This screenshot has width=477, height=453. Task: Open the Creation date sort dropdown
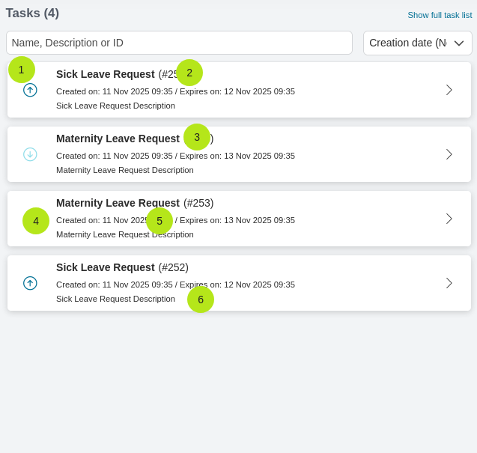pyautogui.click(x=417, y=43)
